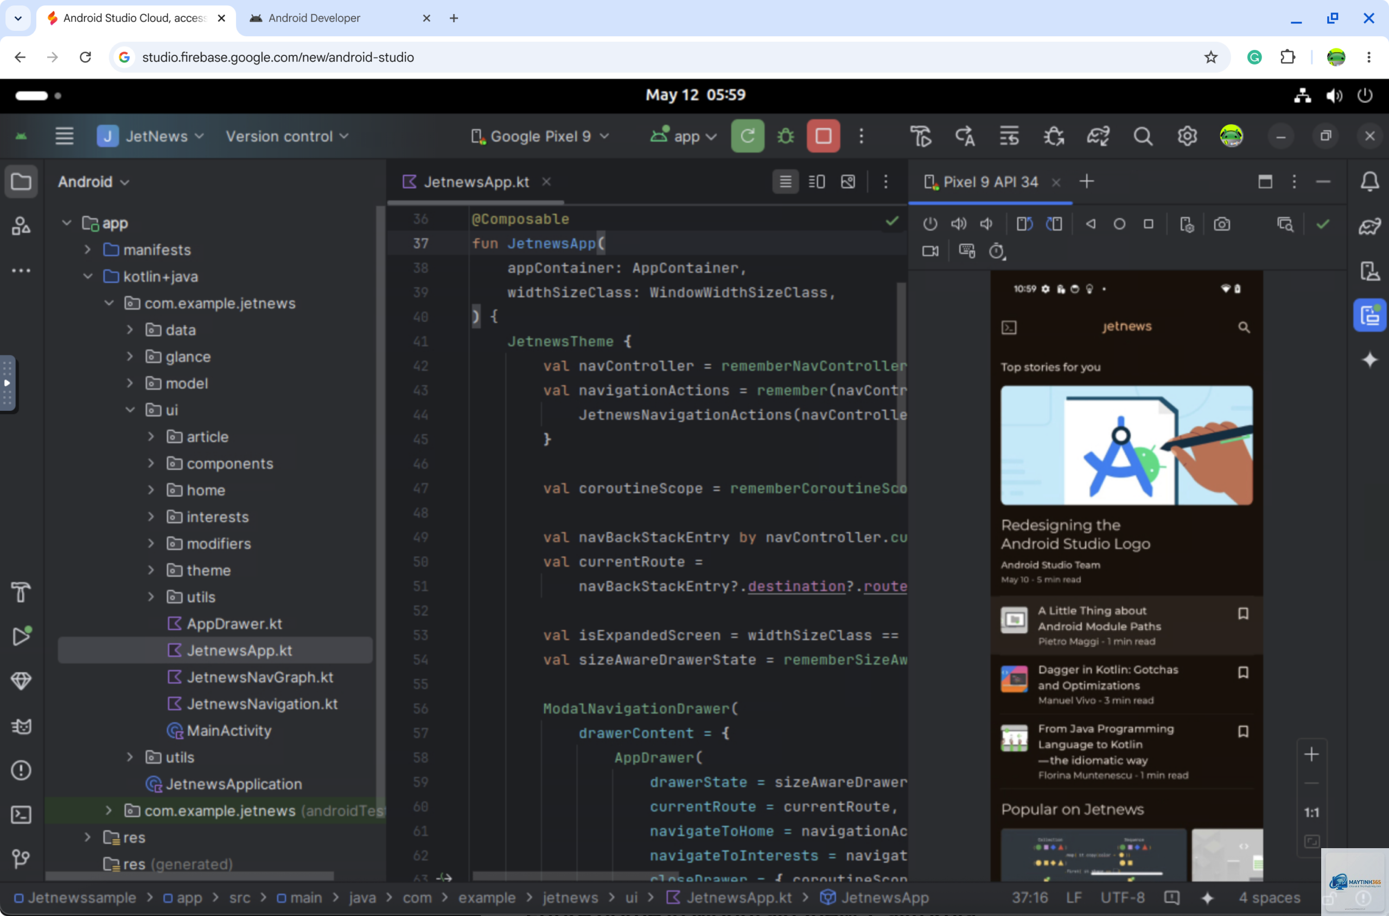The image size is (1389, 916).
Task: Open the toolbar More Actions kebab menu
Action: pyautogui.click(x=861, y=136)
